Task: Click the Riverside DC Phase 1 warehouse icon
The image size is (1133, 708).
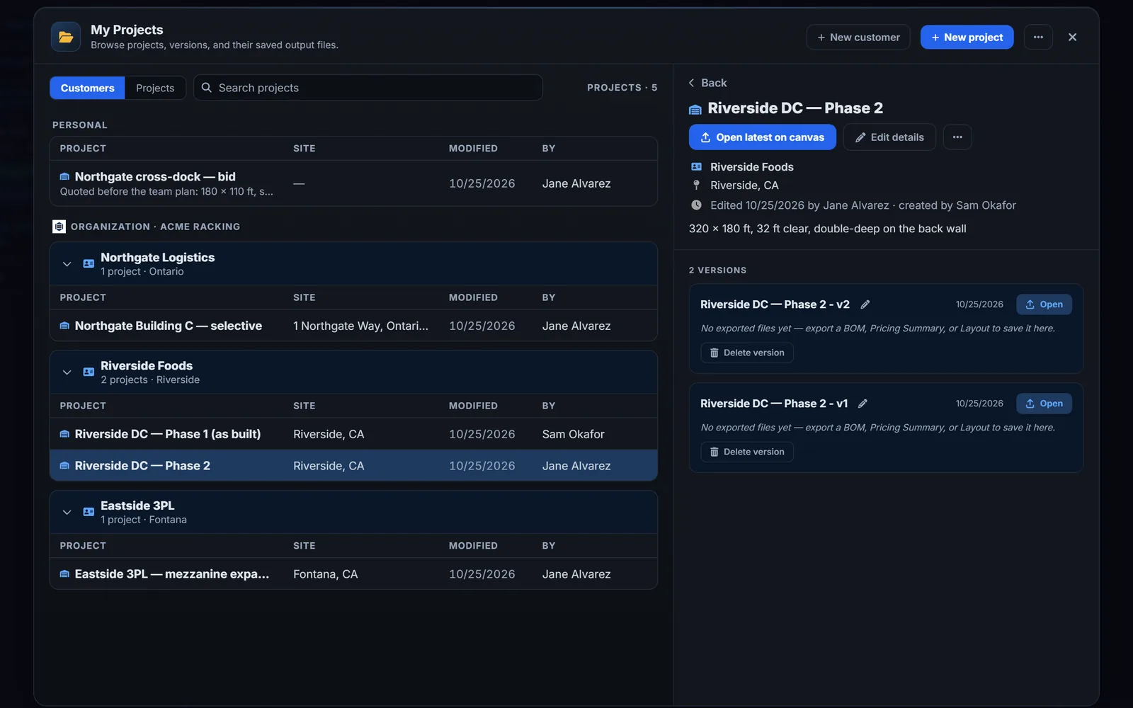Action: tap(64, 434)
